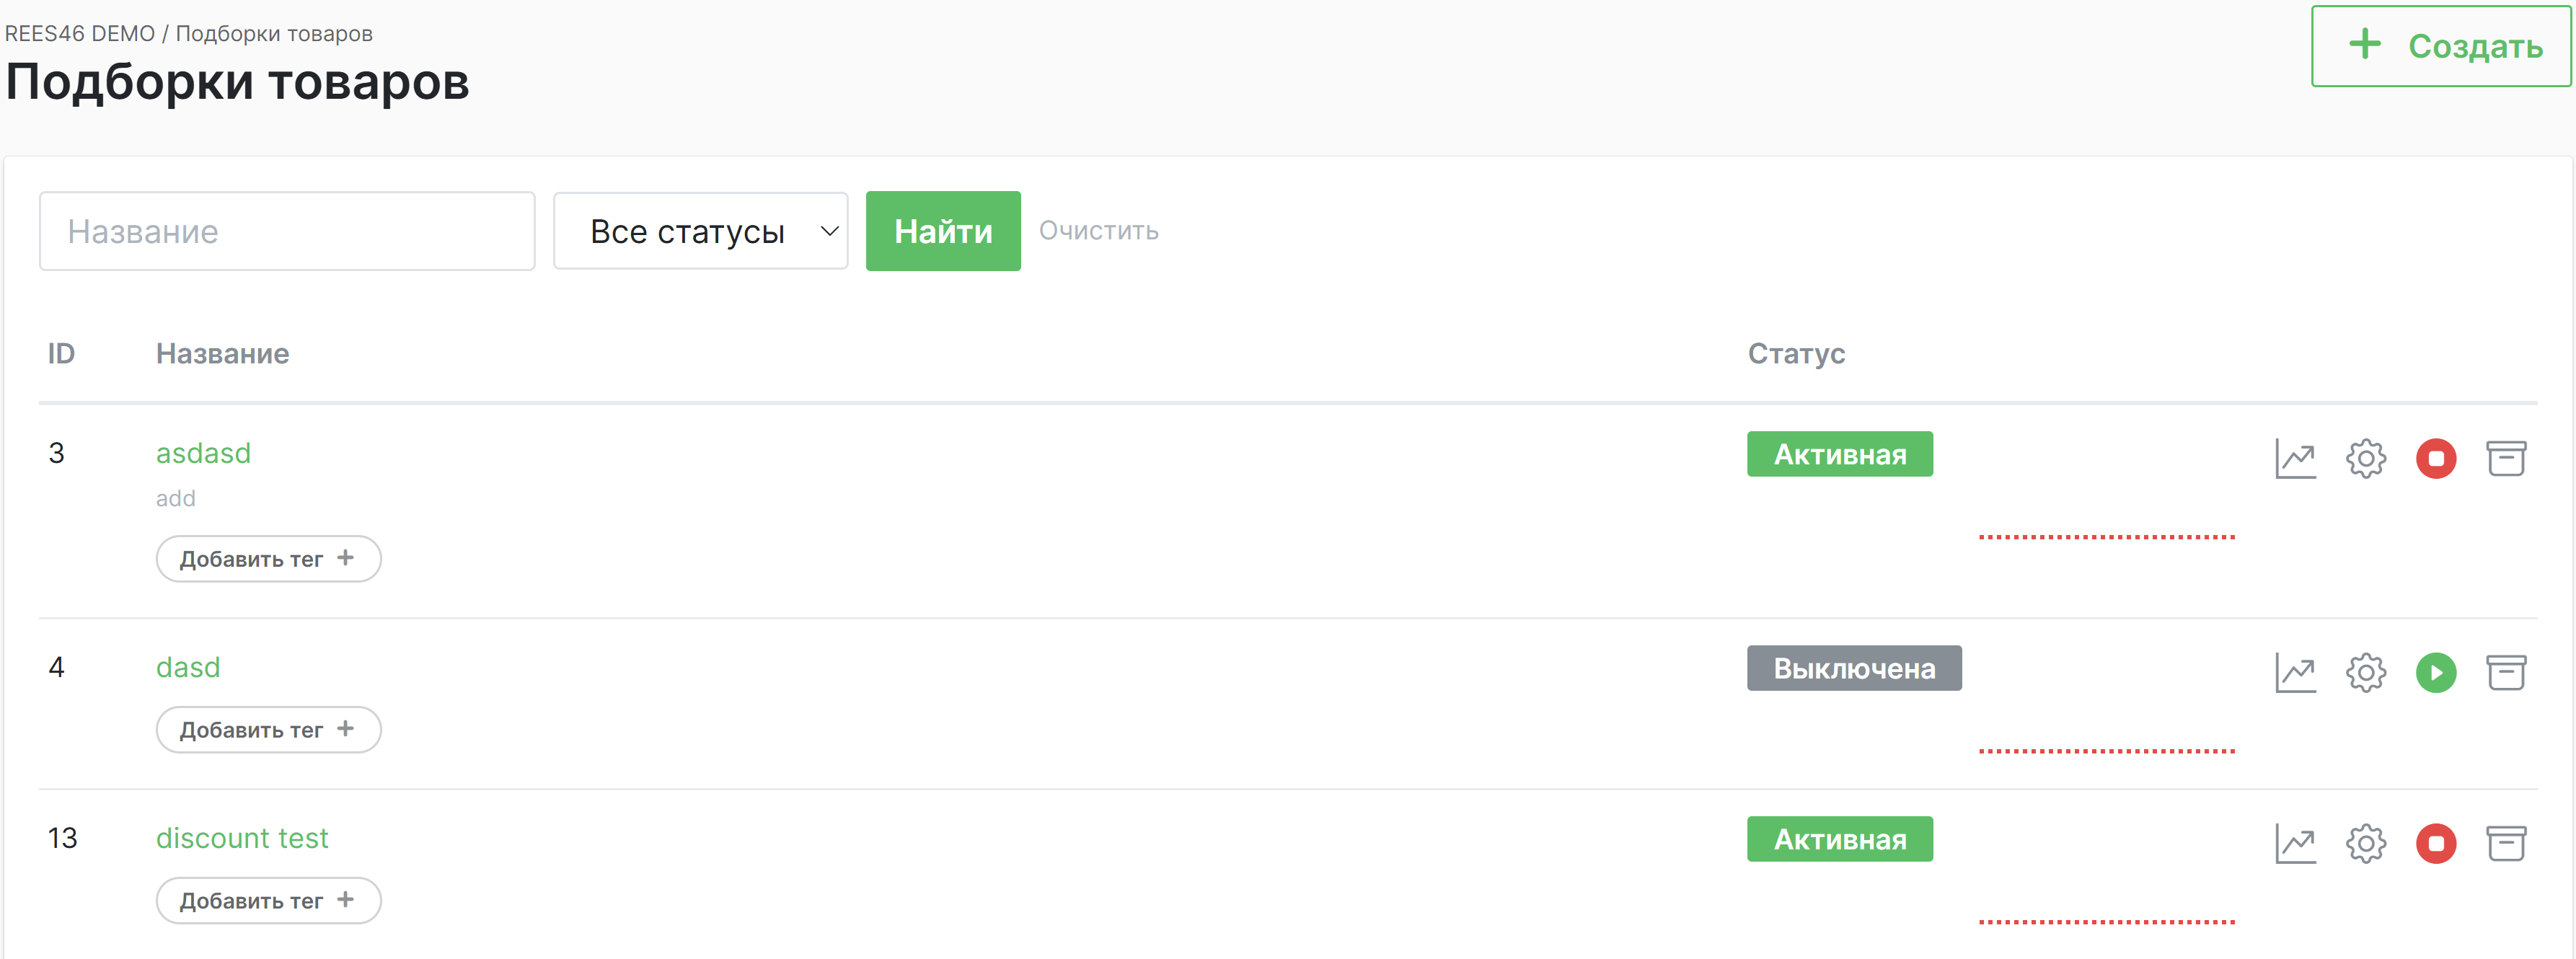Archive the dasd collection
The height and width of the screenshot is (959, 2576).
pos(2505,673)
